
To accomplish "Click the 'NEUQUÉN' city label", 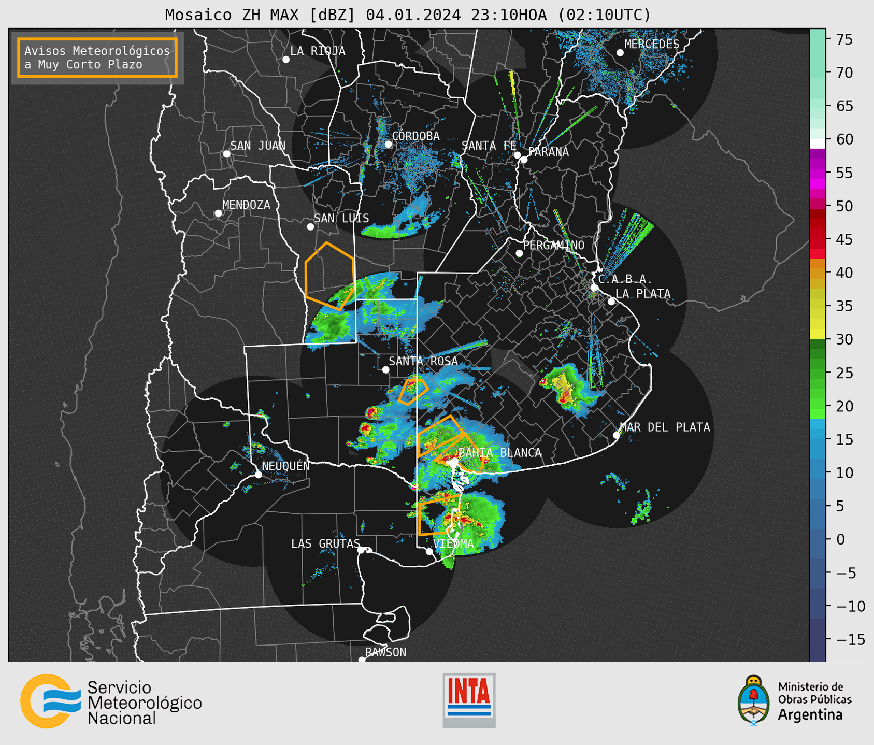I will (286, 466).
